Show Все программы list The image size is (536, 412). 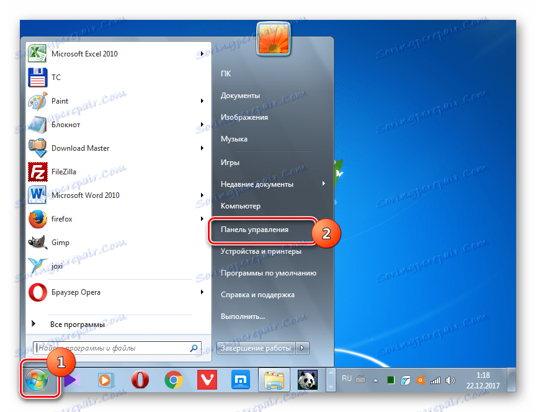point(78,325)
